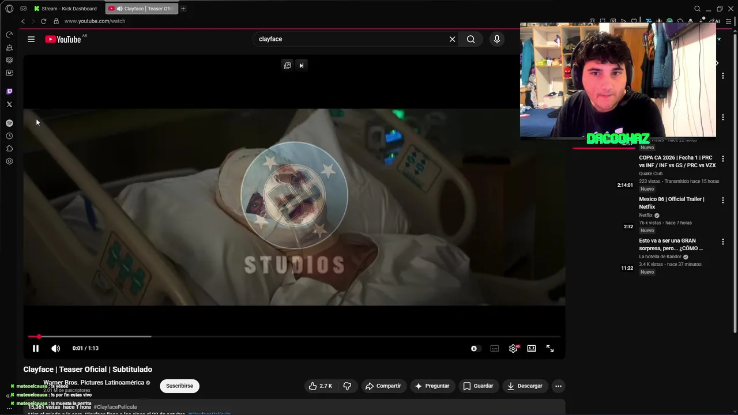Open COPA CA 2026 Fecha 1 video
The width and height of the screenshot is (738, 415).
[x=677, y=161]
